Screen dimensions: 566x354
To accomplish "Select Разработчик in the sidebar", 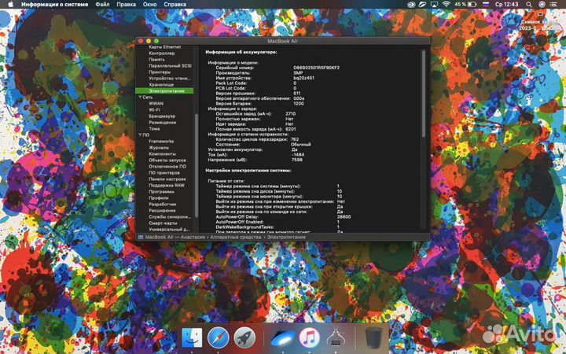I will (x=163, y=204).
